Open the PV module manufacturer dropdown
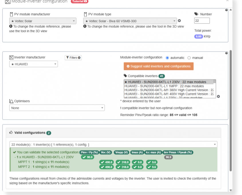 point(43,21)
